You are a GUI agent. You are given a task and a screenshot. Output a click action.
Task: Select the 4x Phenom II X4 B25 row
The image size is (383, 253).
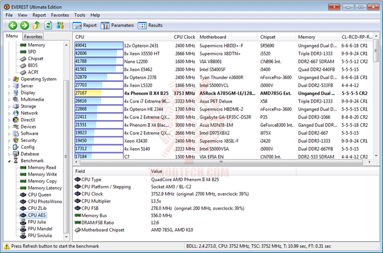(x=223, y=93)
